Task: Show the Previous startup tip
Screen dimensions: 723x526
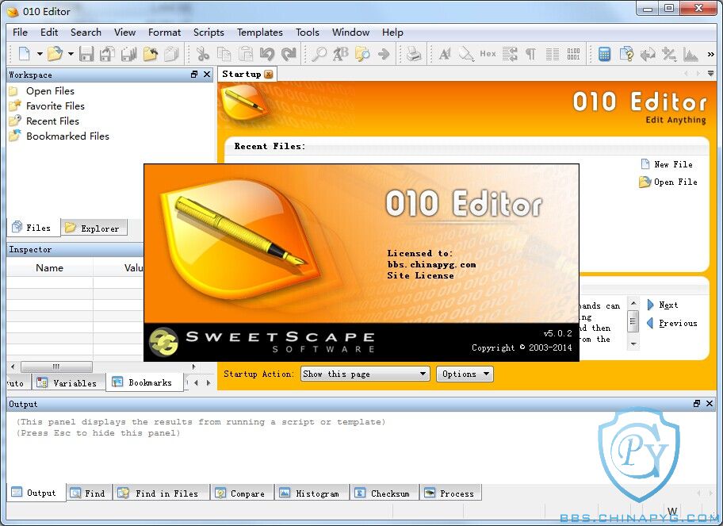Action: point(671,323)
